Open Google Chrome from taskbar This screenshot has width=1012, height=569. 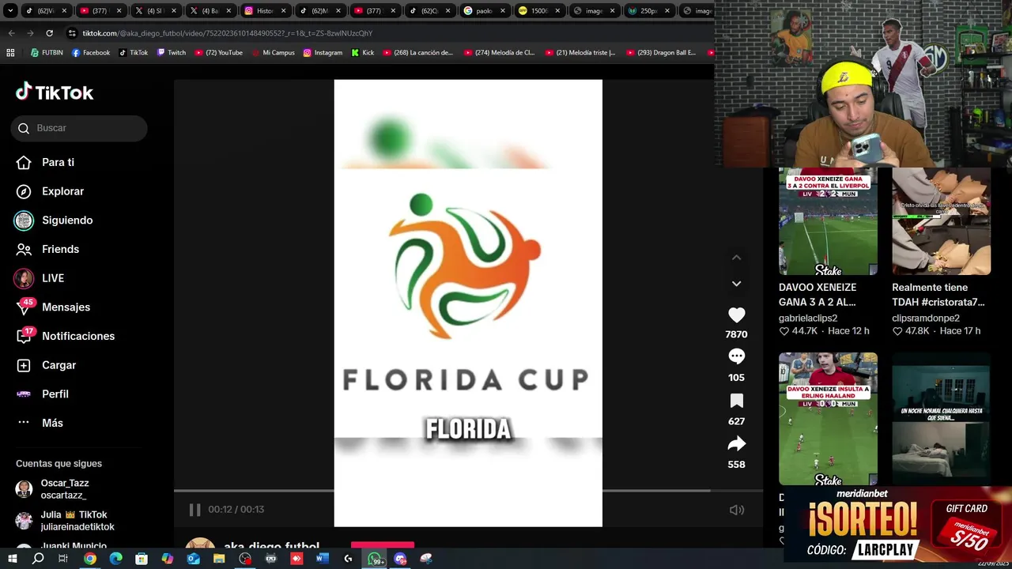click(x=90, y=559)
